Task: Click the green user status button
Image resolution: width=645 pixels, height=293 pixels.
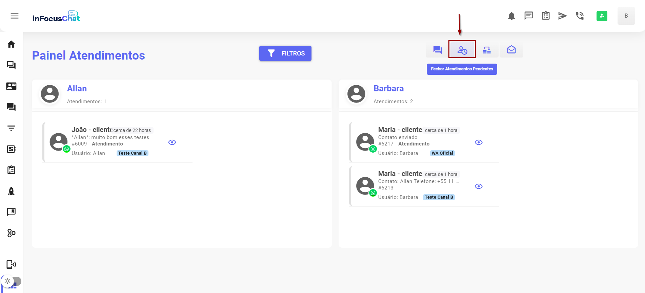Action: tap(602, 16)
